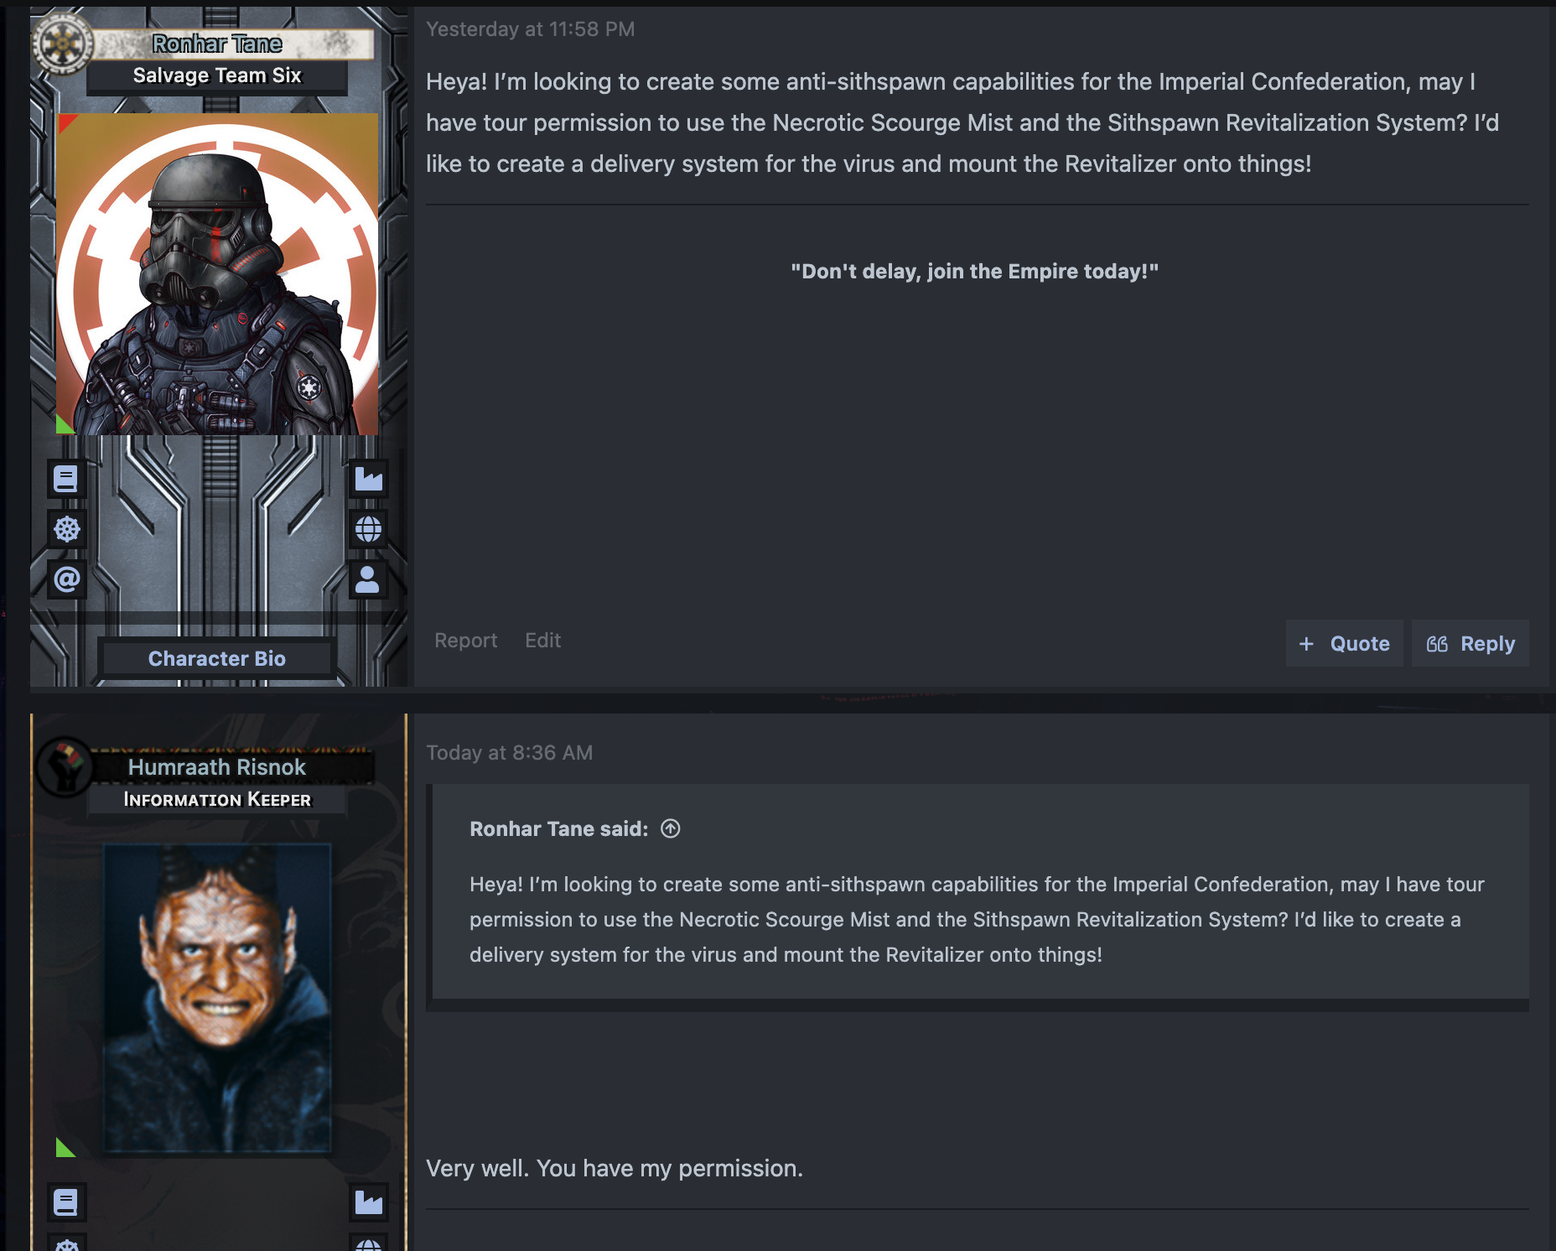Open Ronhar Tane's factory icon
Viewport: 1556px width, 1251px height.
(x=368, y=479)
